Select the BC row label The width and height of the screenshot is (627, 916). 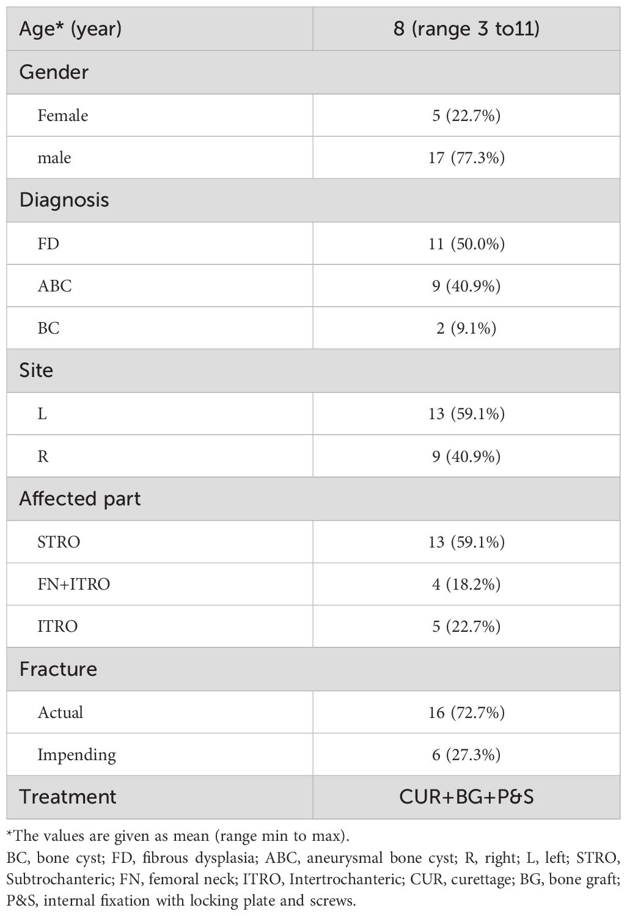click(48, 328)
